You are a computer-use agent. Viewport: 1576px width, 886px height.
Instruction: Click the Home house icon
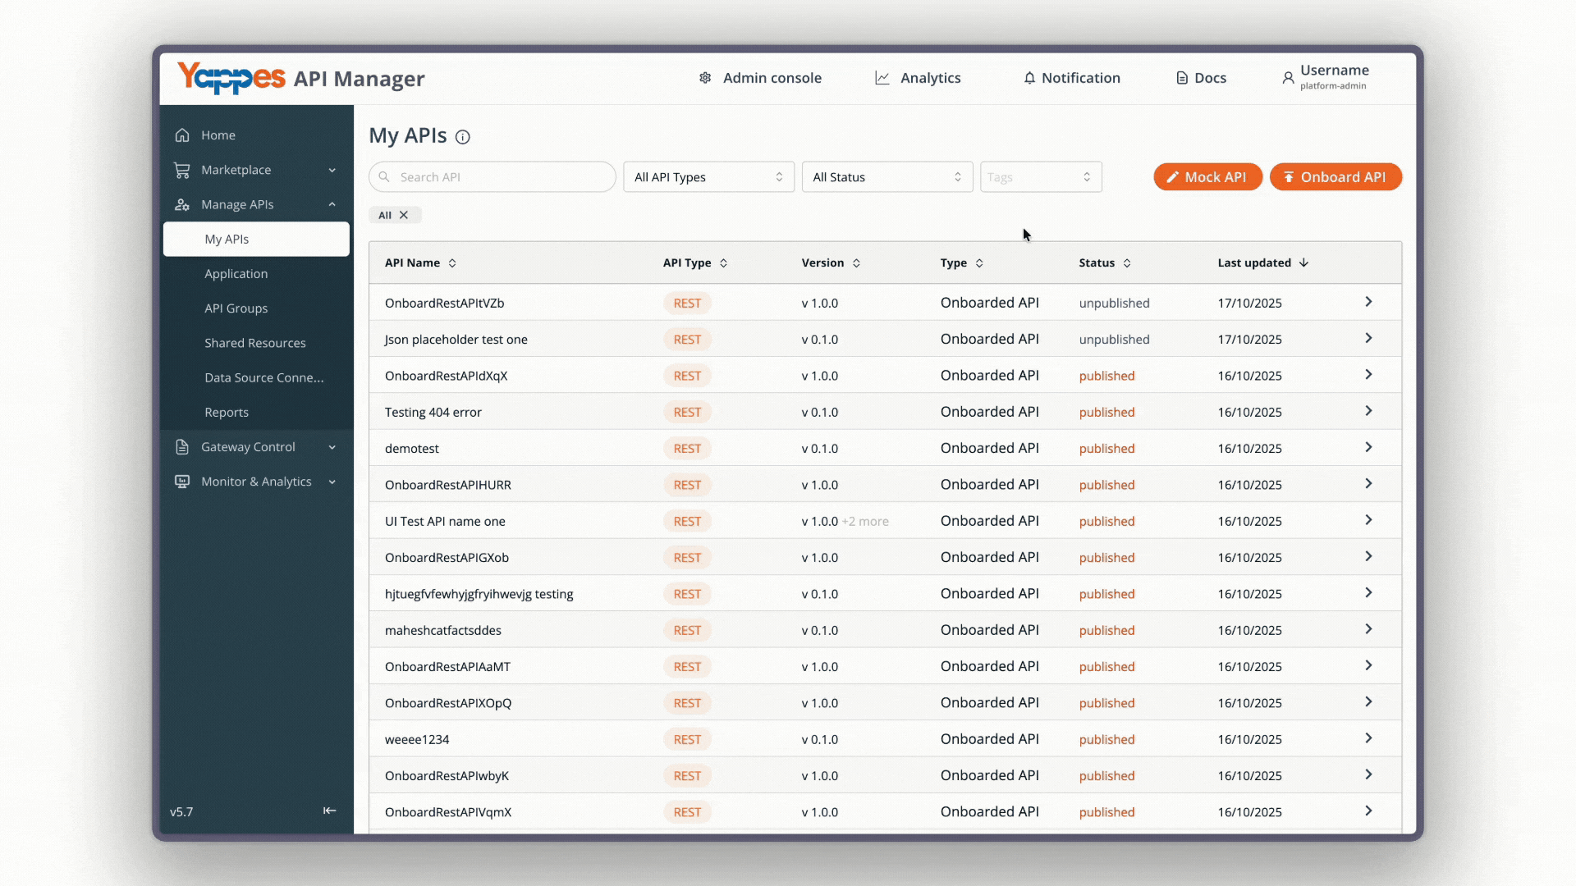182,135
